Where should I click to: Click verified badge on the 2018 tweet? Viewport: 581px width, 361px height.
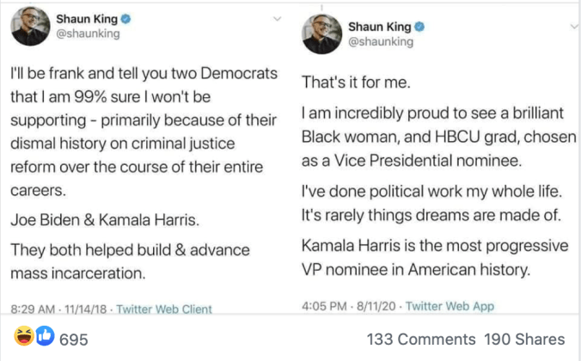point(128,17)
